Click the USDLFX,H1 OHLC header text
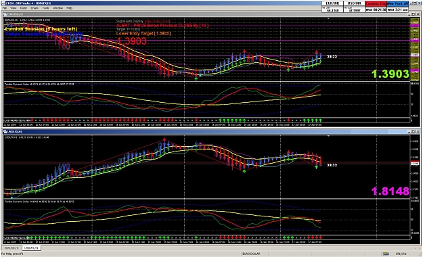Screen dimensions: 423x257 [26, 137]
